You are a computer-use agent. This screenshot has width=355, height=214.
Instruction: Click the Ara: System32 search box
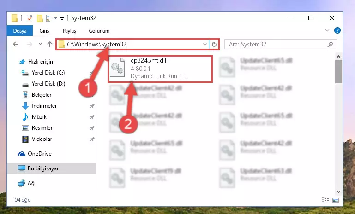281,45
